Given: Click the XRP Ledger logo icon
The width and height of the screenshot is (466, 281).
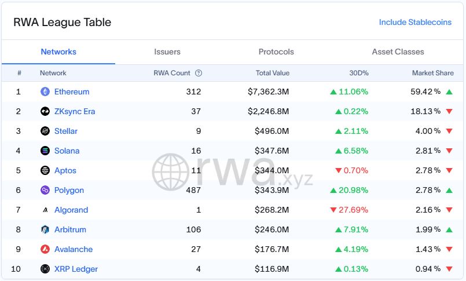Looking at the screenshot, I should tap(45, 269).
